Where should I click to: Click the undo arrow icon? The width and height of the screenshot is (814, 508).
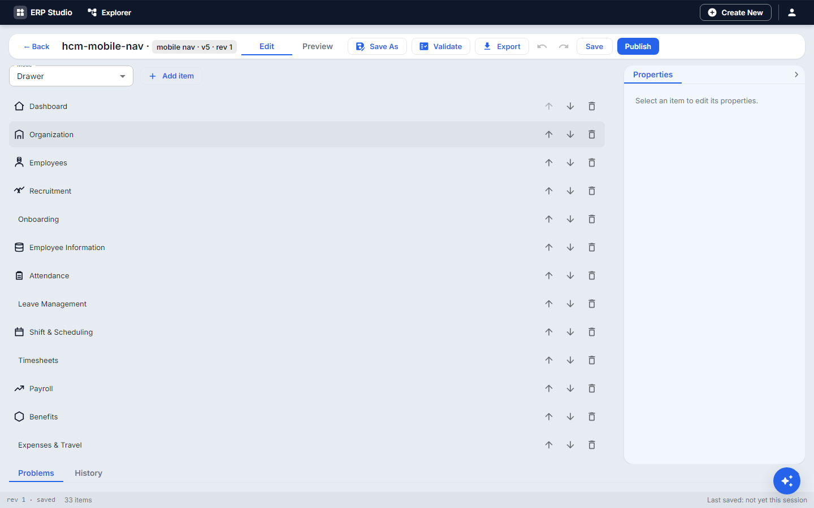click(542, 46)
